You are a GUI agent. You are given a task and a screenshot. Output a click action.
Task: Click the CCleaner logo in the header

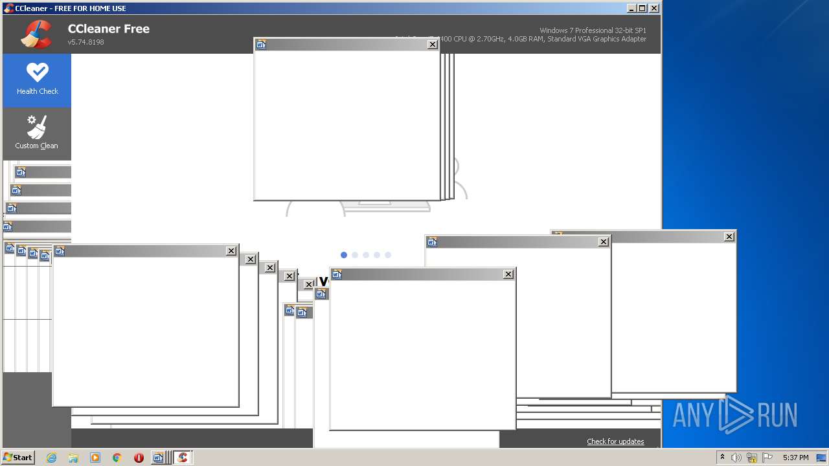pos(36,34)
